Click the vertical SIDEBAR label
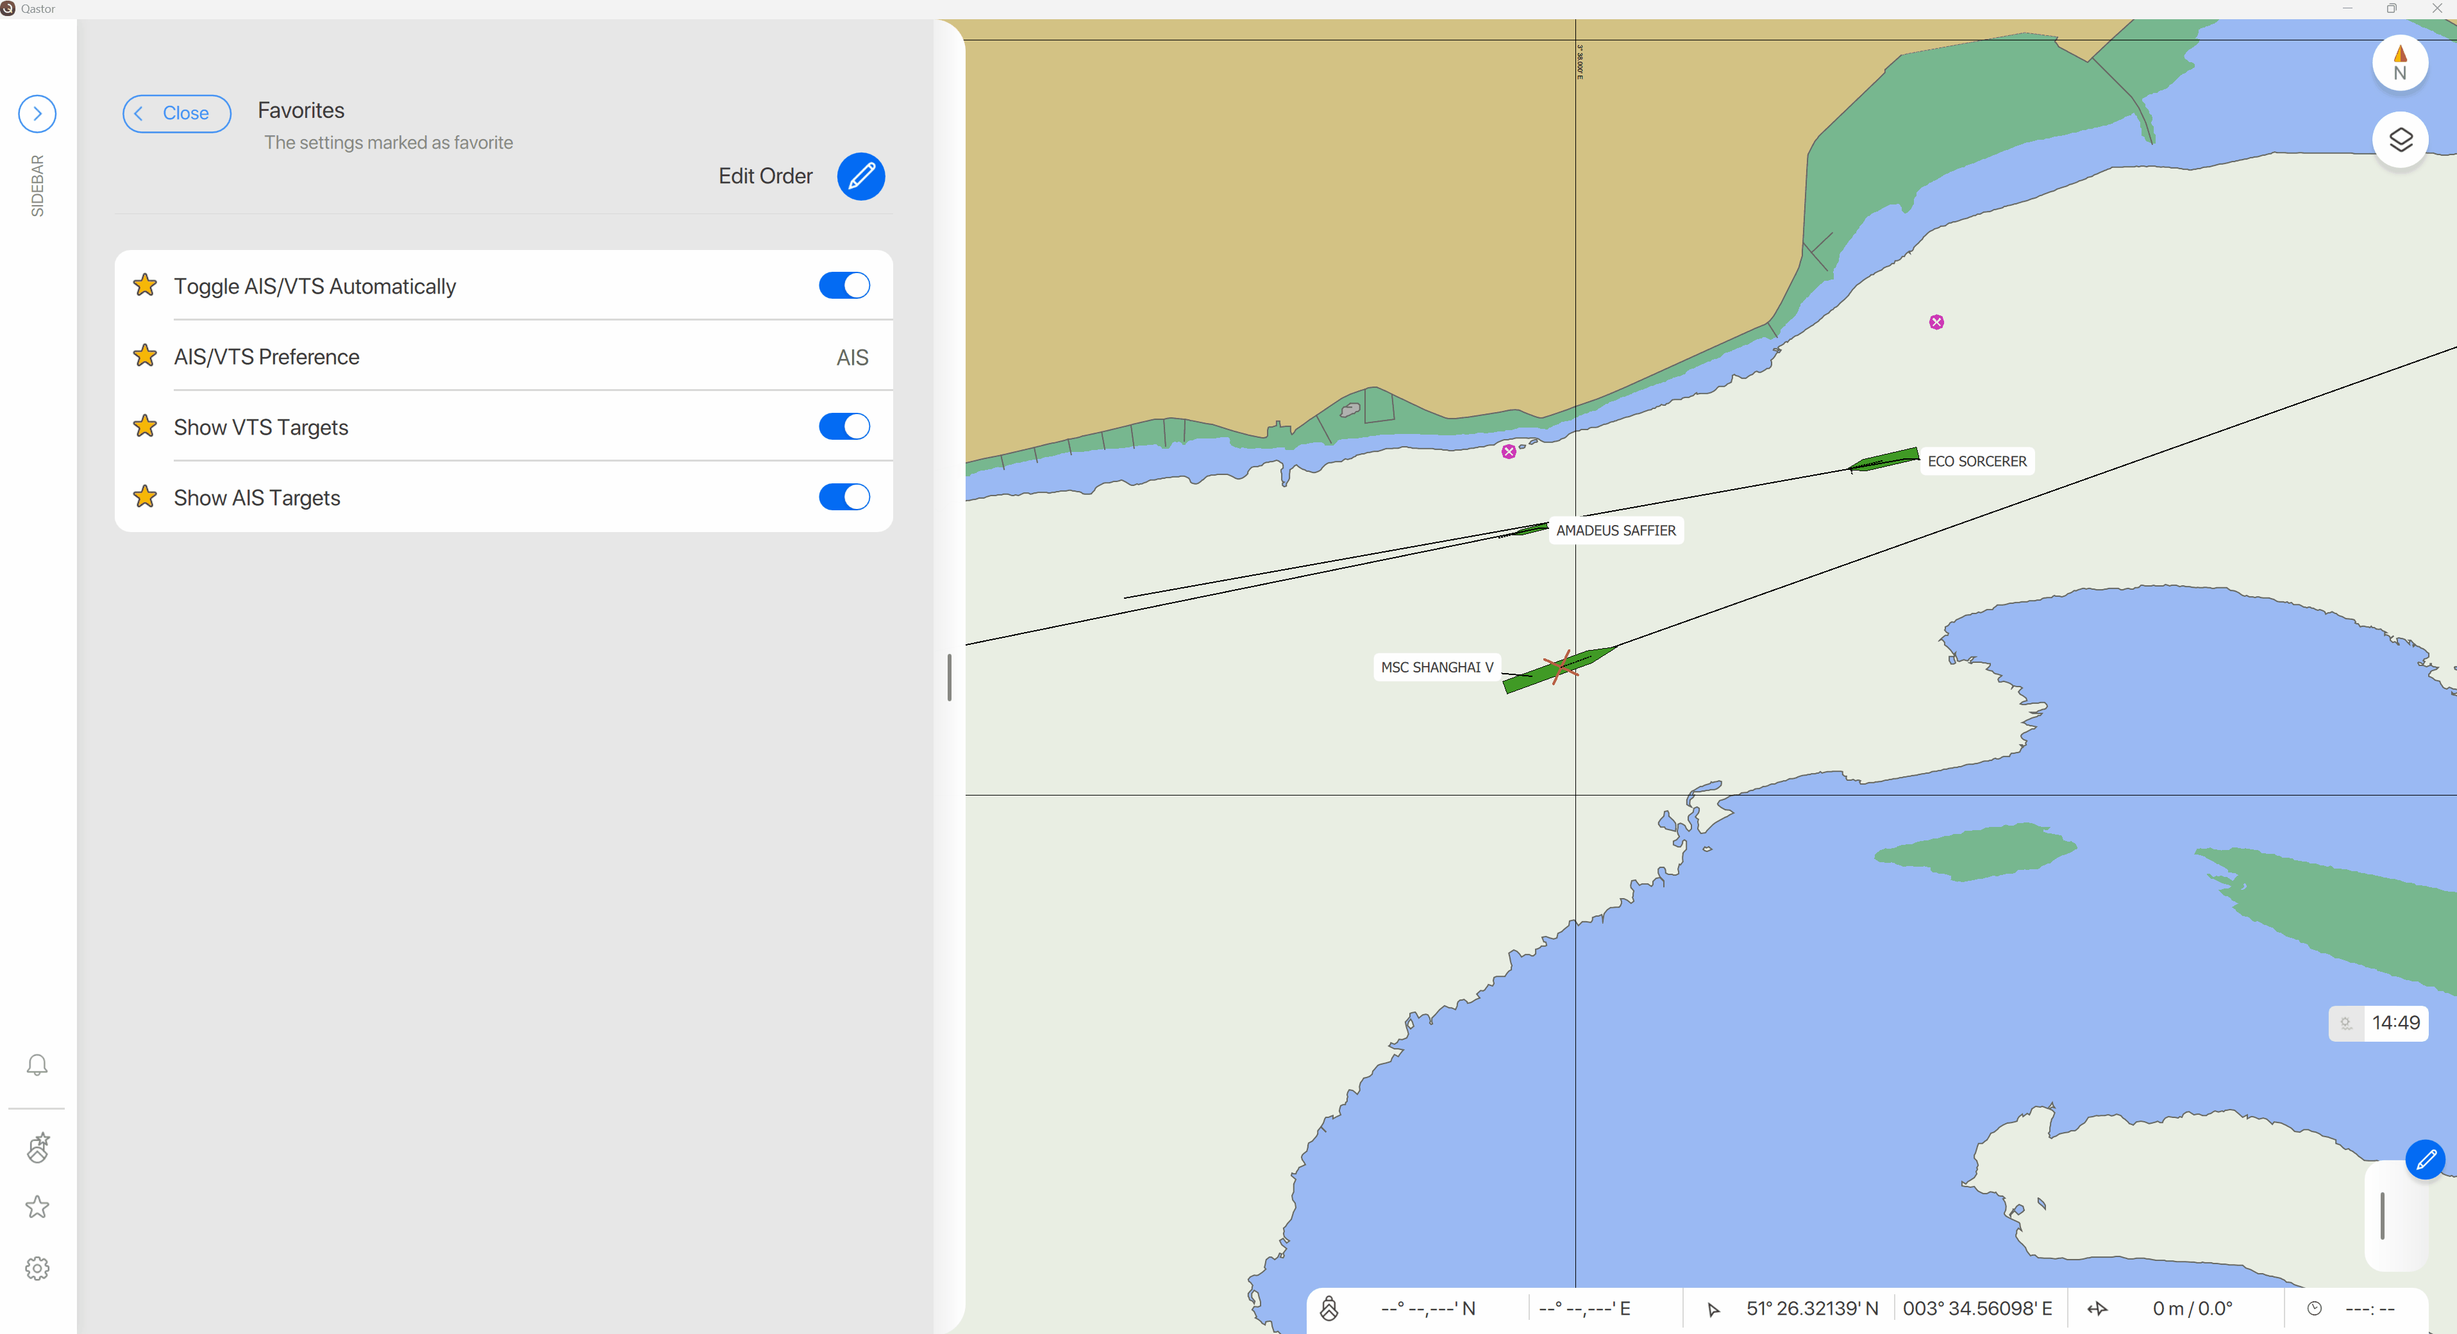This screenshot has width=2457, height=1334. (37, 185)
